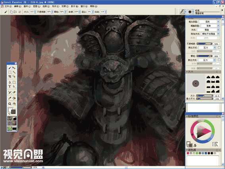Open the green pattern selector in toolbox
The width and height of the screenshot is (225, 169).
[x=10, y=128]
